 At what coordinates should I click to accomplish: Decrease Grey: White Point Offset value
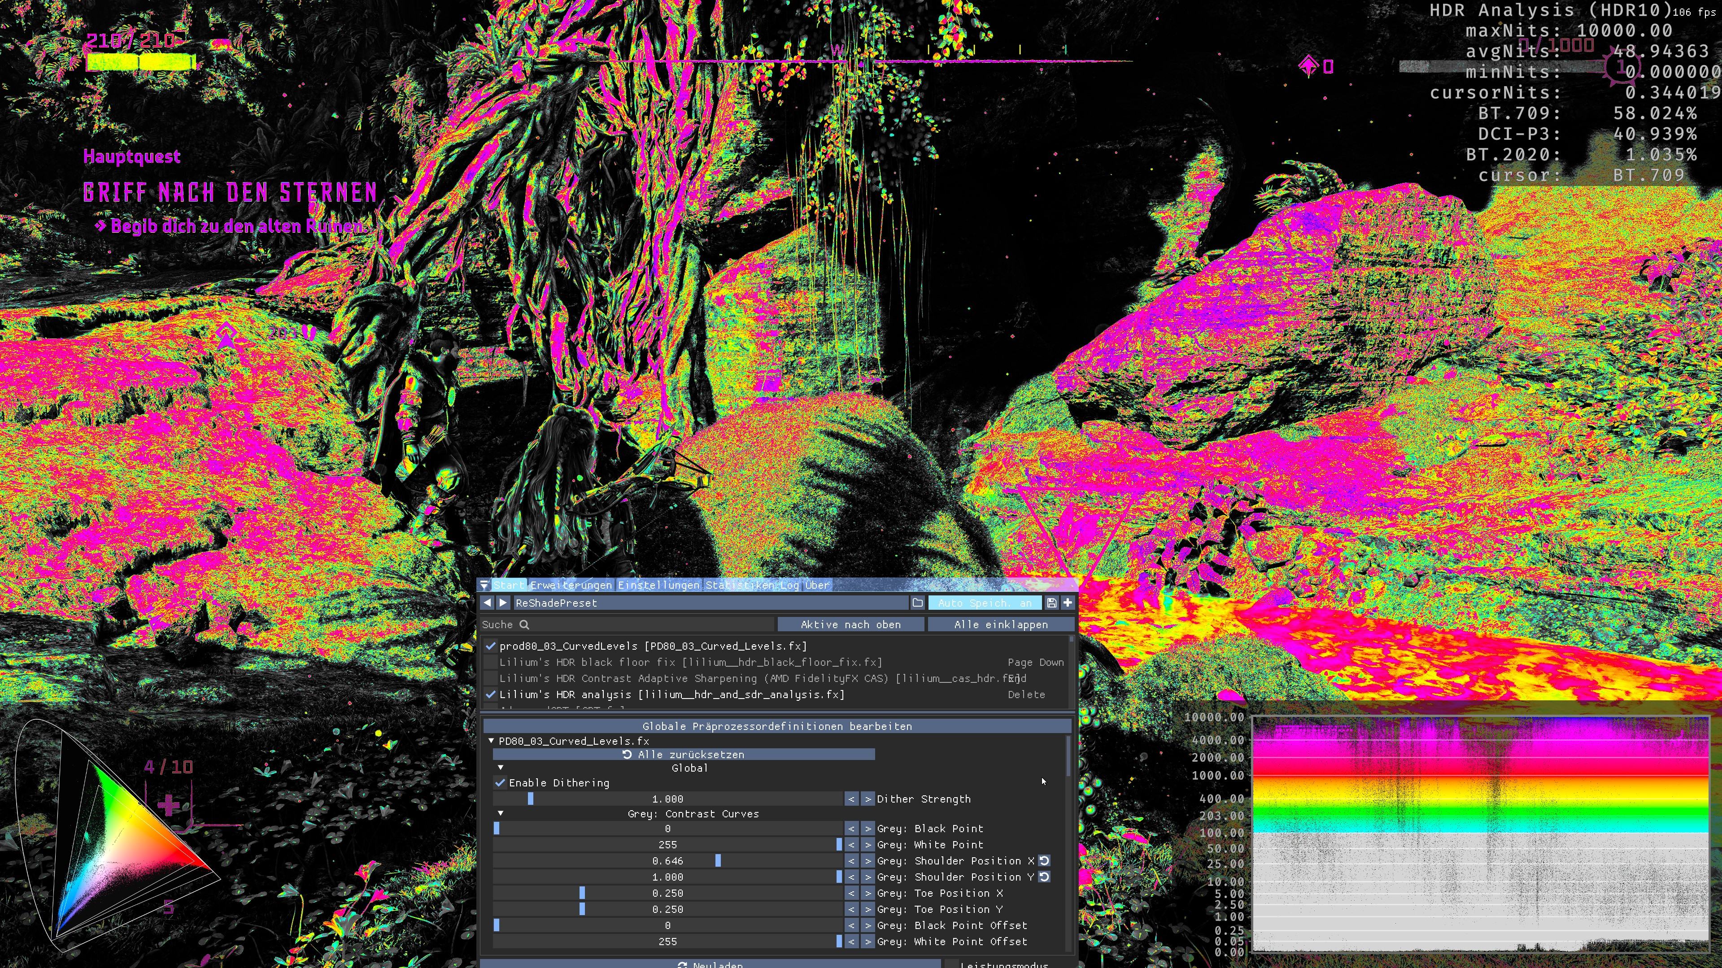[851, 941]
